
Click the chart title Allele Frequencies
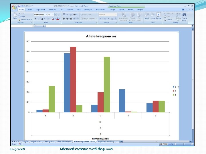pyautogui.click(x=101, y=36)
